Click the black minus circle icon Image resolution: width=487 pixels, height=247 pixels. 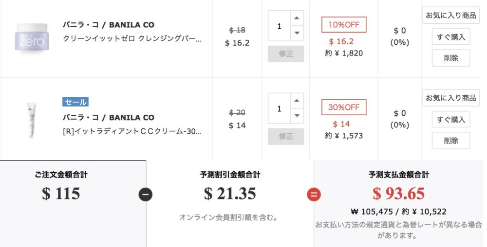click(145, 194)
